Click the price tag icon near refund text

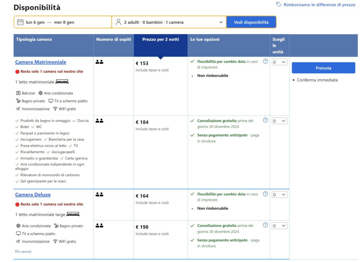279,5
